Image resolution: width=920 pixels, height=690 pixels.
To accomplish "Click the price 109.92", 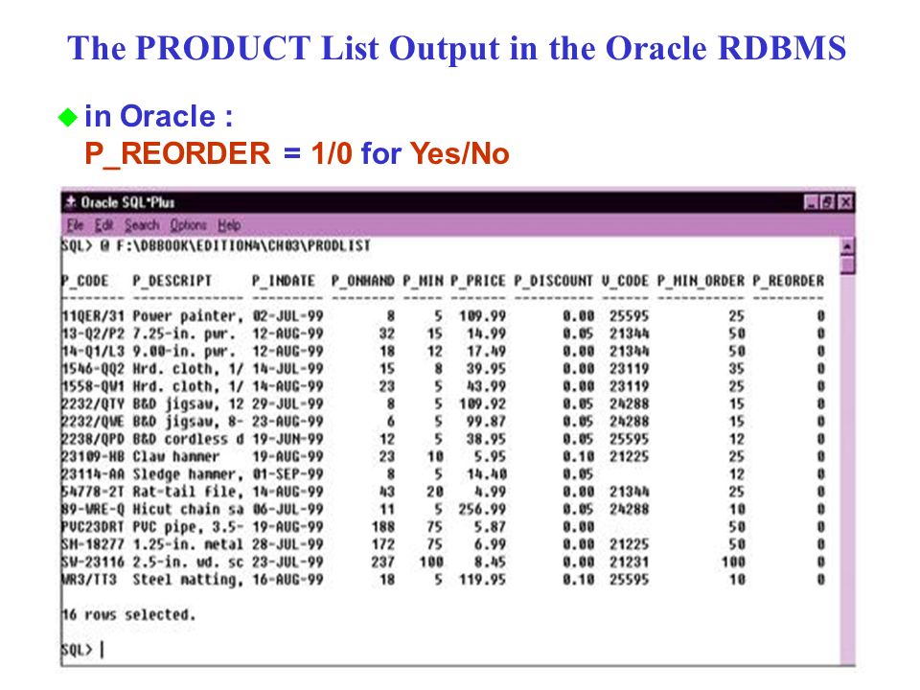I will 482,404.
